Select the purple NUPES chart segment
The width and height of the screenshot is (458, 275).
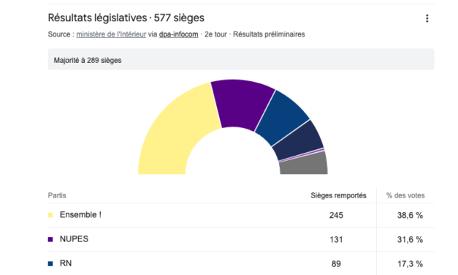click(243, 104)
